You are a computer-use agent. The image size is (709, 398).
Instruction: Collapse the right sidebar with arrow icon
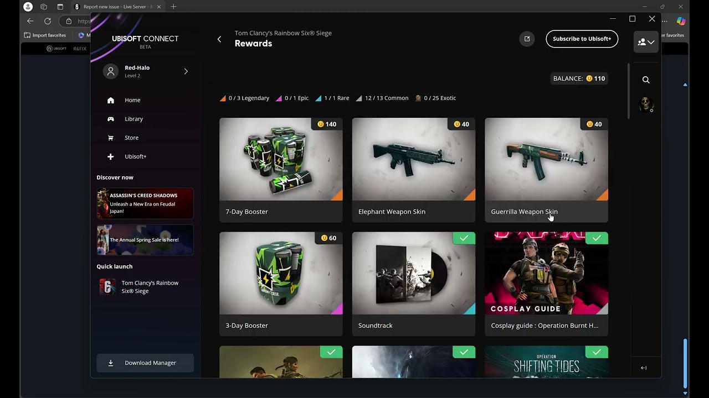point(644,368)
